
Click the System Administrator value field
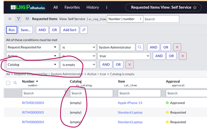tap(116, 47)
